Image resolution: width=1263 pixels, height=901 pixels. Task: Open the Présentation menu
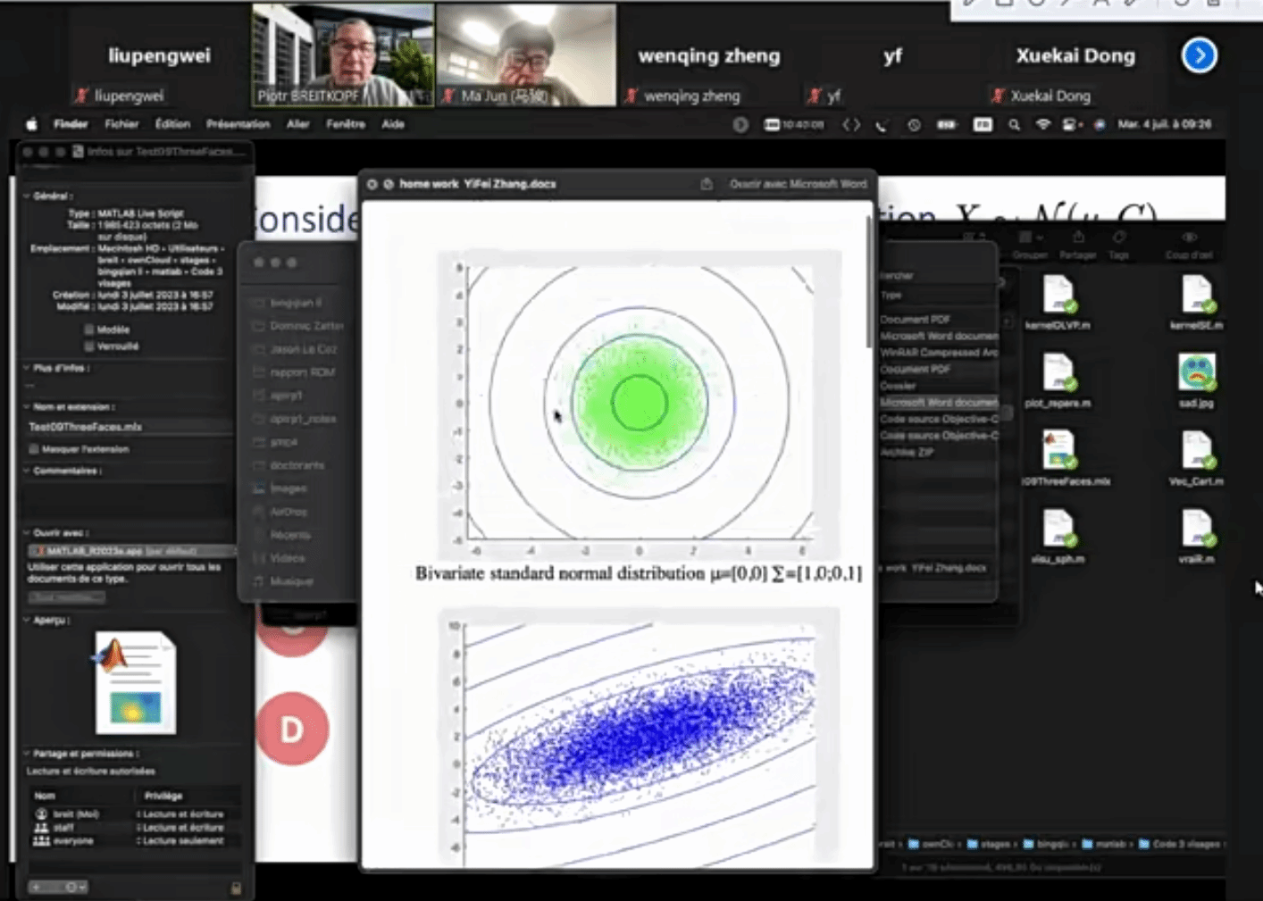[238, 124]
